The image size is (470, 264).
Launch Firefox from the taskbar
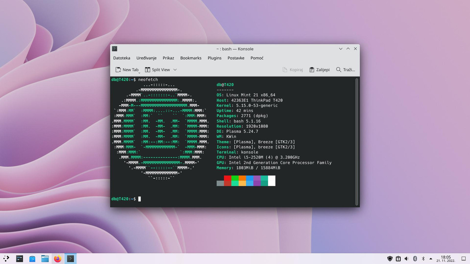coord(58,258)
